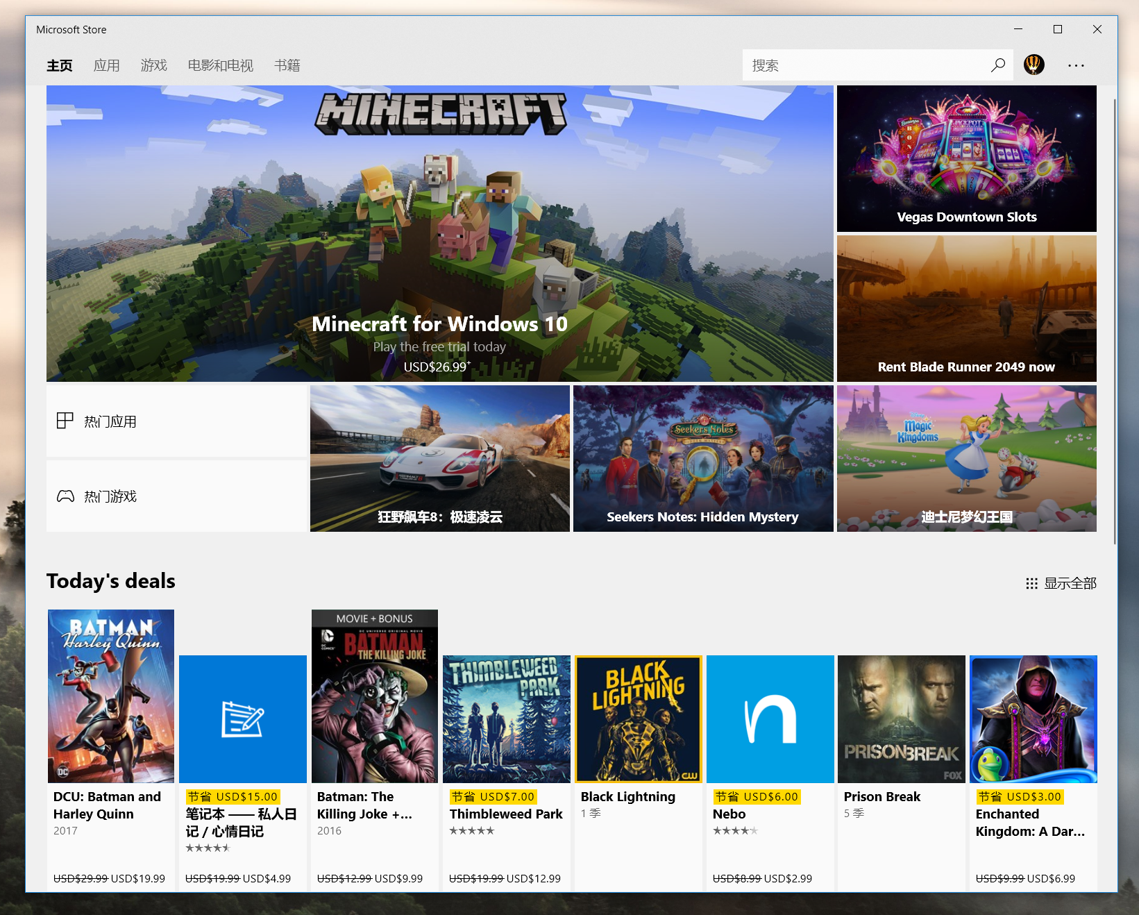This screenshot has height=915, width=1139.
Task: Open the DCU: Batman and Harley Quinn poster
Action: [x=111, y=696]
